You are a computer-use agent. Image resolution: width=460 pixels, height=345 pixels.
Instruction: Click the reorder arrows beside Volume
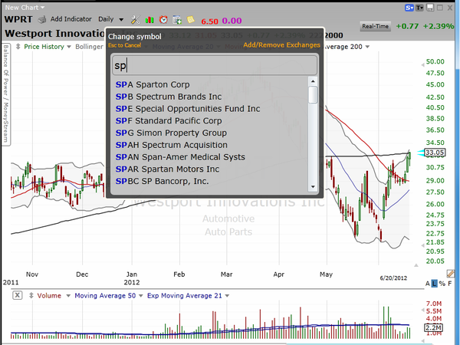tap(31, 295)
